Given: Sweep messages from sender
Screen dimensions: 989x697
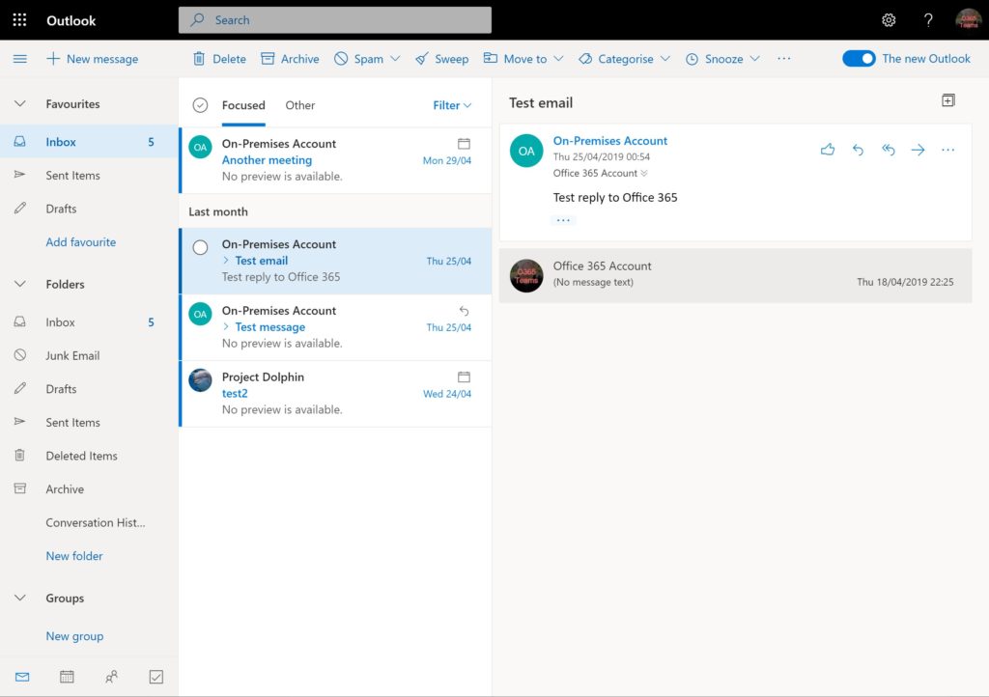Looking at the screenshot, I should (x=442, y=59).
